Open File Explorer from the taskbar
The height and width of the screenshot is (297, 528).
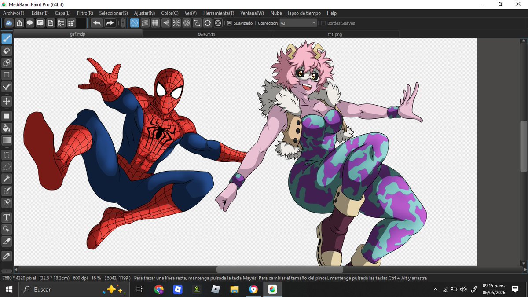pos(234,289)
